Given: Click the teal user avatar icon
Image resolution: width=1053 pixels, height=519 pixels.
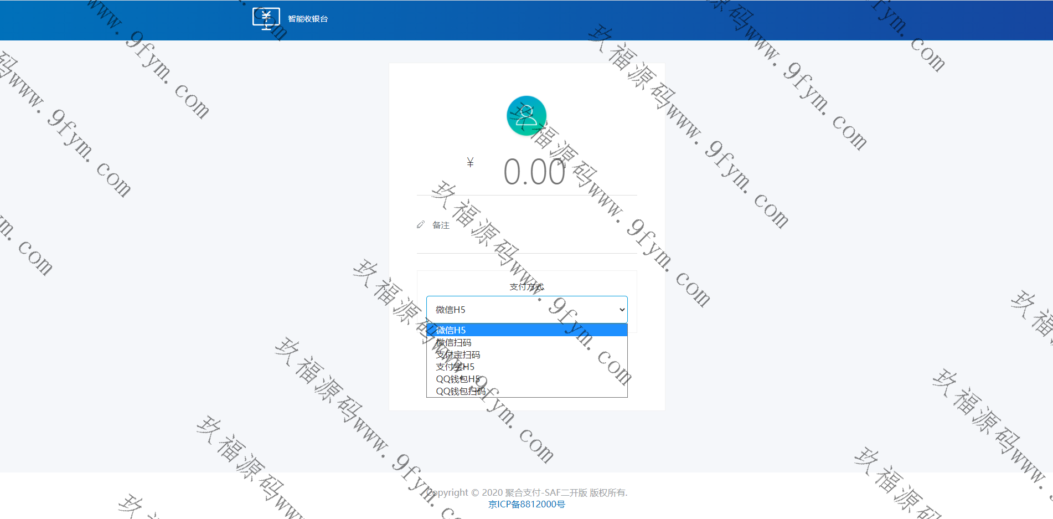Looking at the screenshot, I should coord(526,116).
